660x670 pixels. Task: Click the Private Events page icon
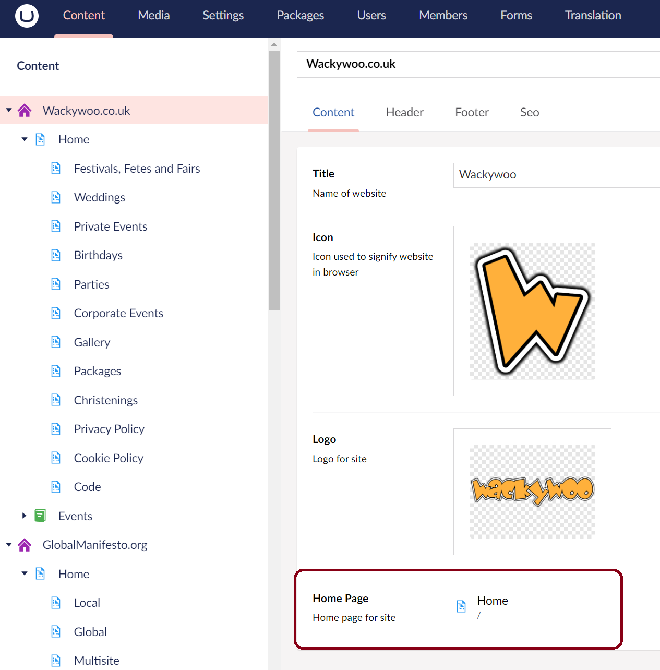click(56, 226)
